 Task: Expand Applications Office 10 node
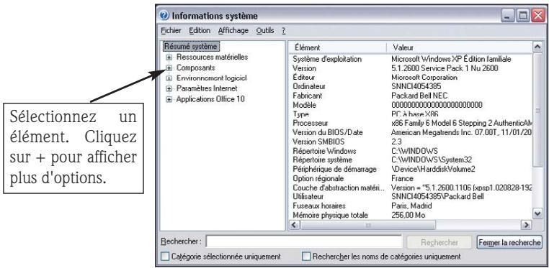(169, 99)
